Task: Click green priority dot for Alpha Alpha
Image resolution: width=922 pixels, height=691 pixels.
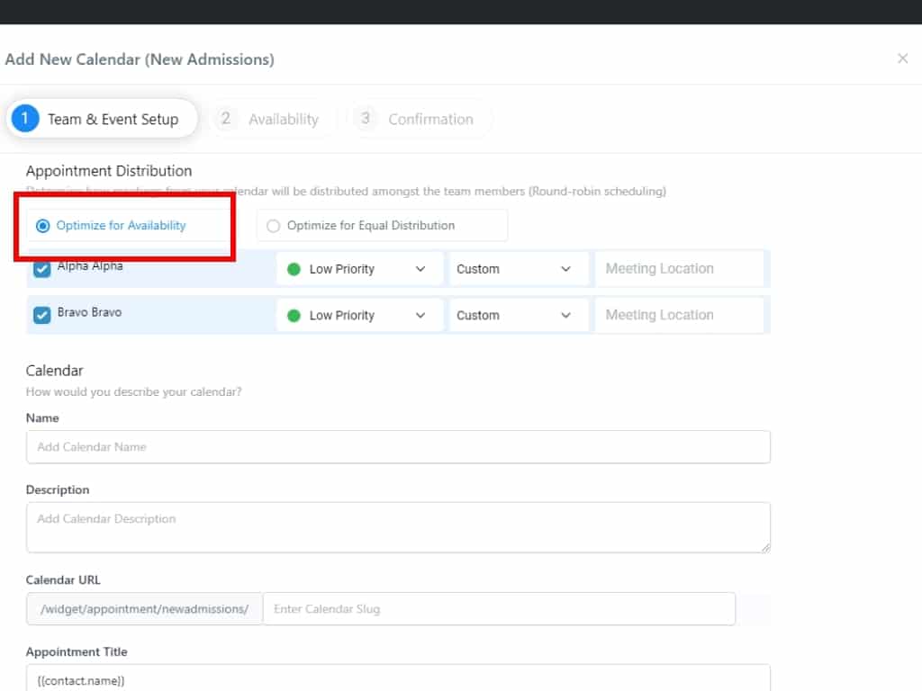Action: tap(293, 269)
